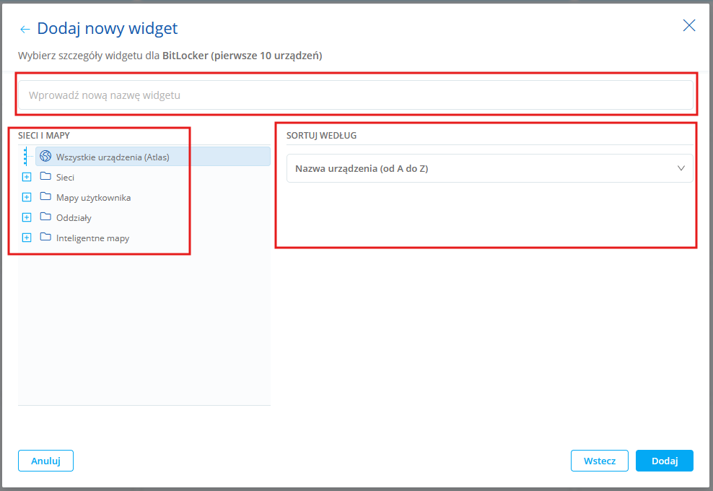Expand the Inteligentne mapy node
The image size is (713, 491).
pos(27,238)
